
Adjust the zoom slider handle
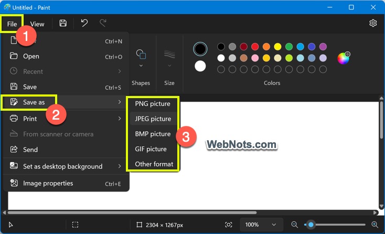click(x=311, y=225)
